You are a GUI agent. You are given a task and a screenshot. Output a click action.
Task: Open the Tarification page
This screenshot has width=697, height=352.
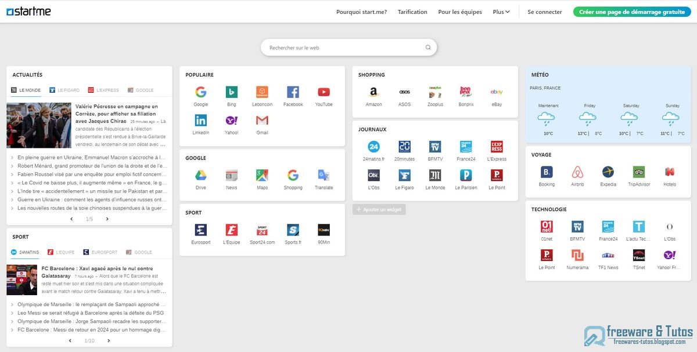[x=412, y=12]
